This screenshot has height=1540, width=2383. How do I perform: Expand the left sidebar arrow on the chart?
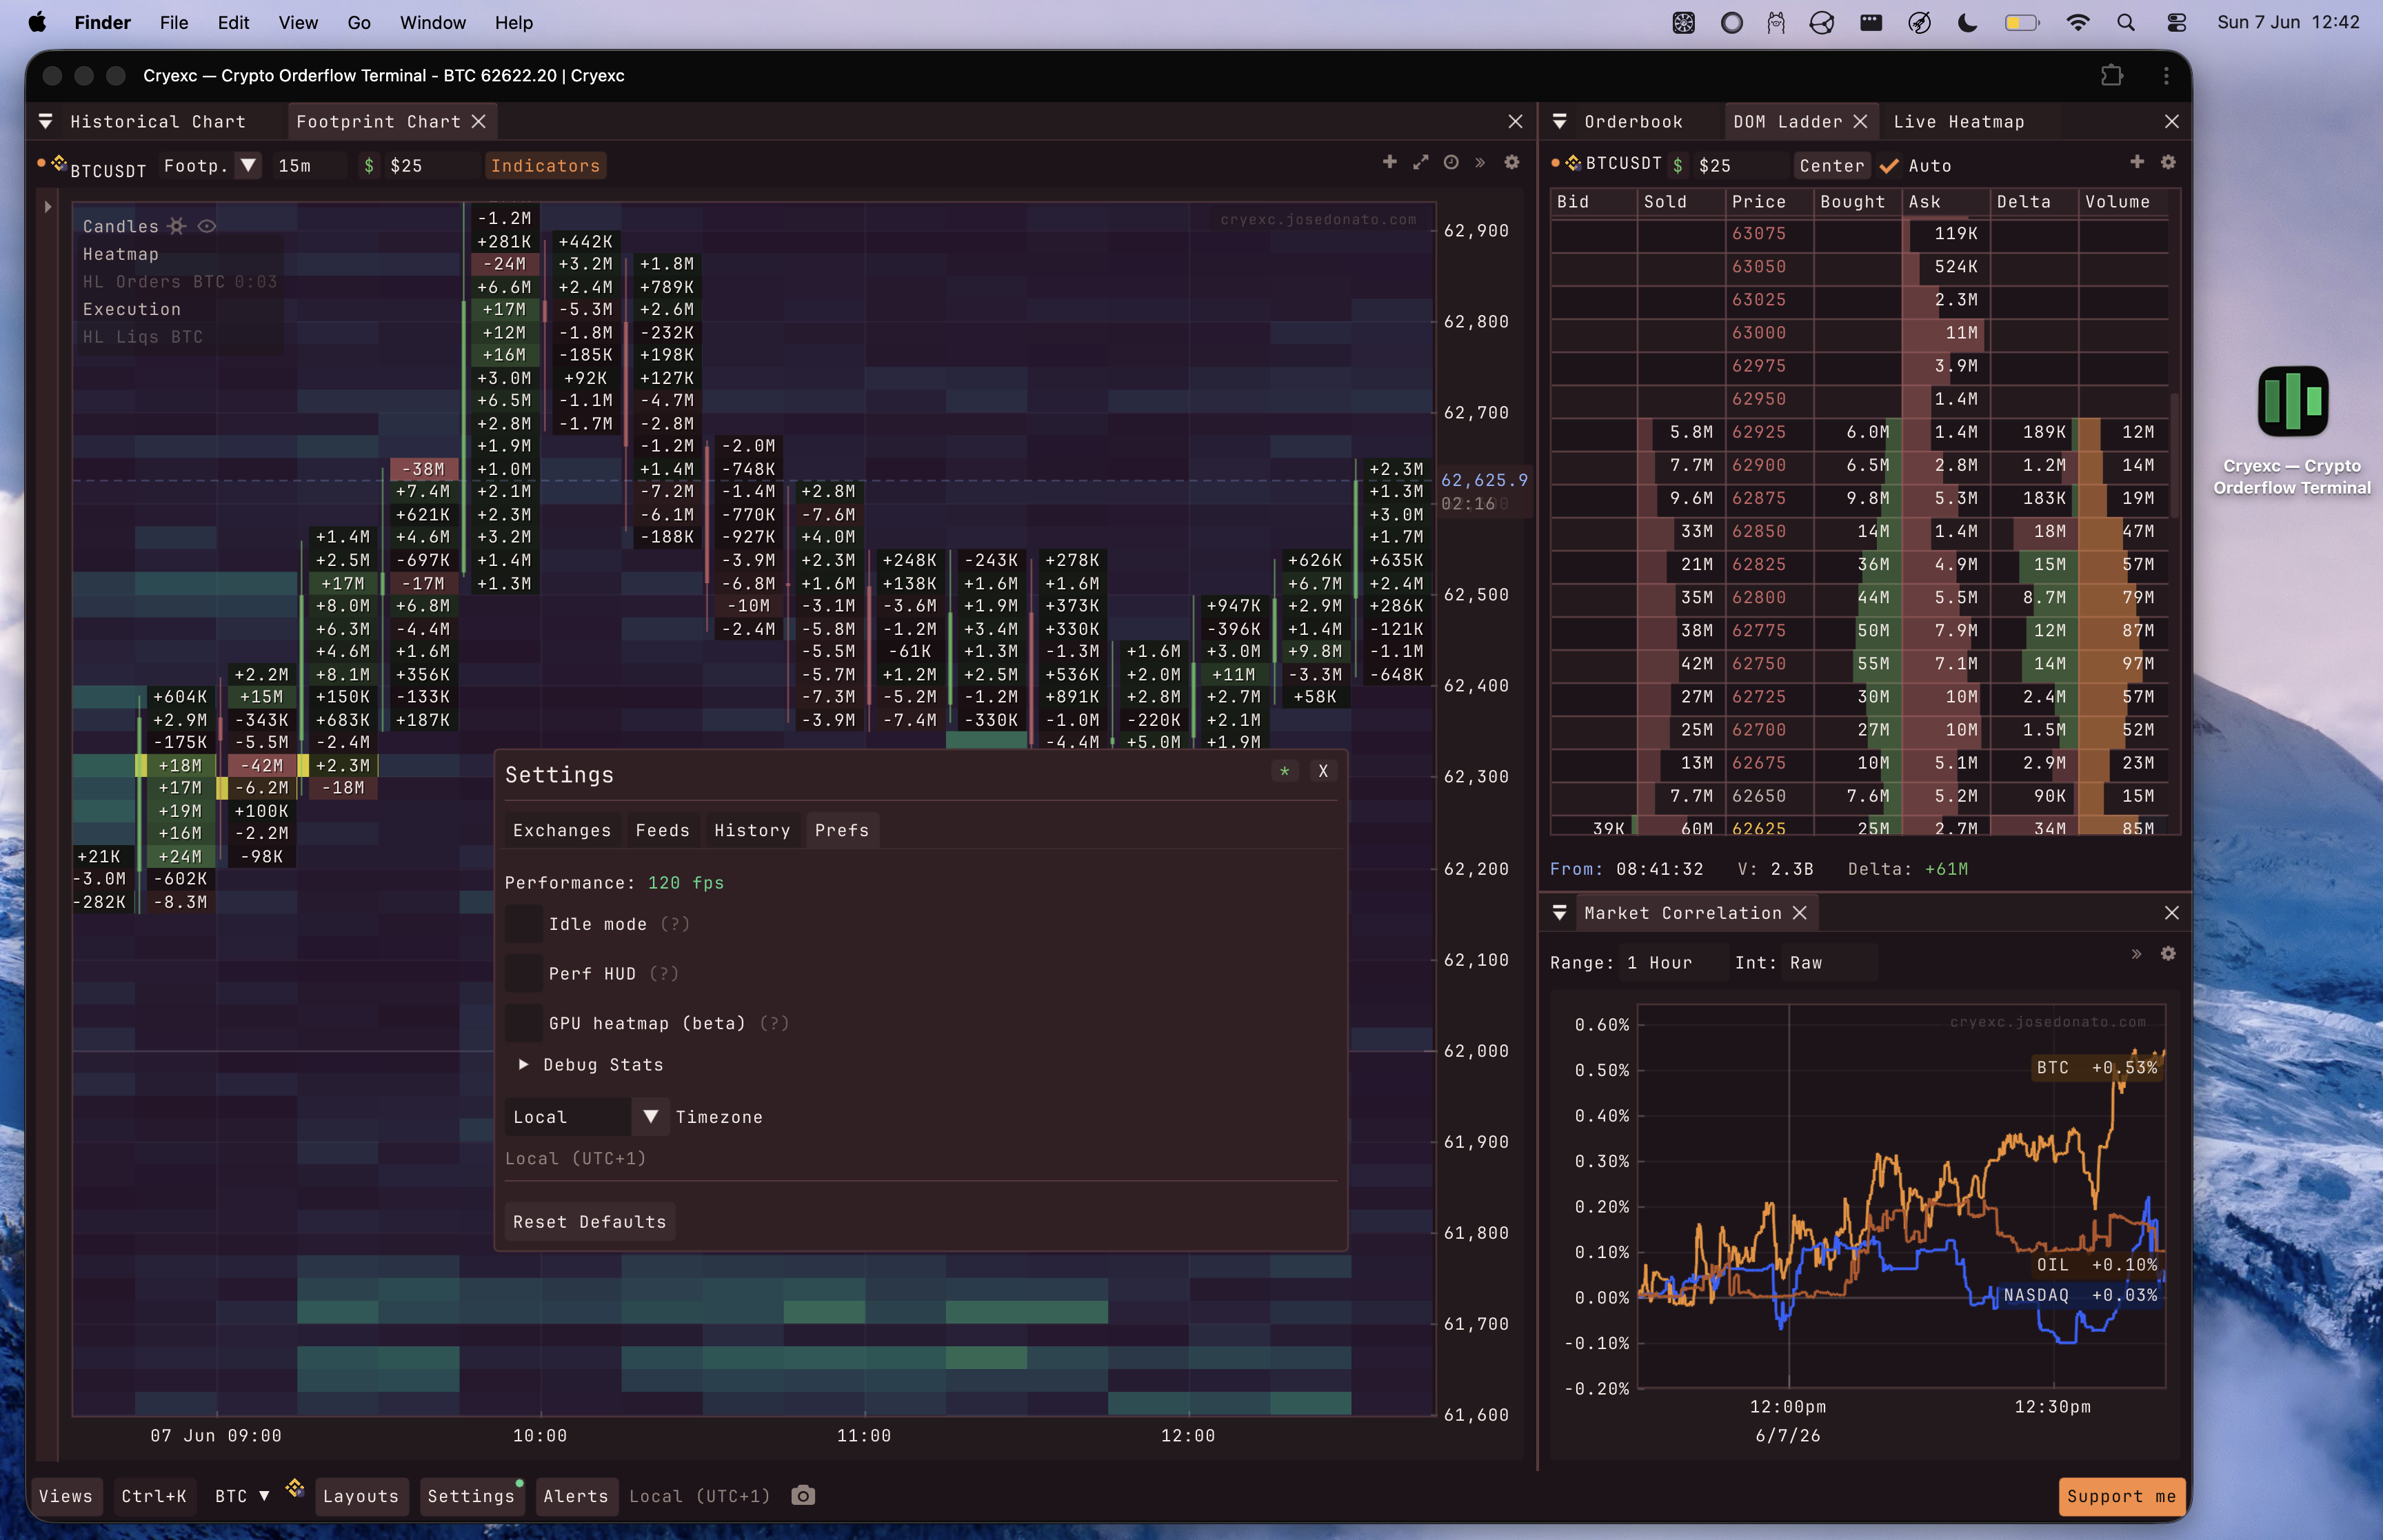tap(47, 207)
